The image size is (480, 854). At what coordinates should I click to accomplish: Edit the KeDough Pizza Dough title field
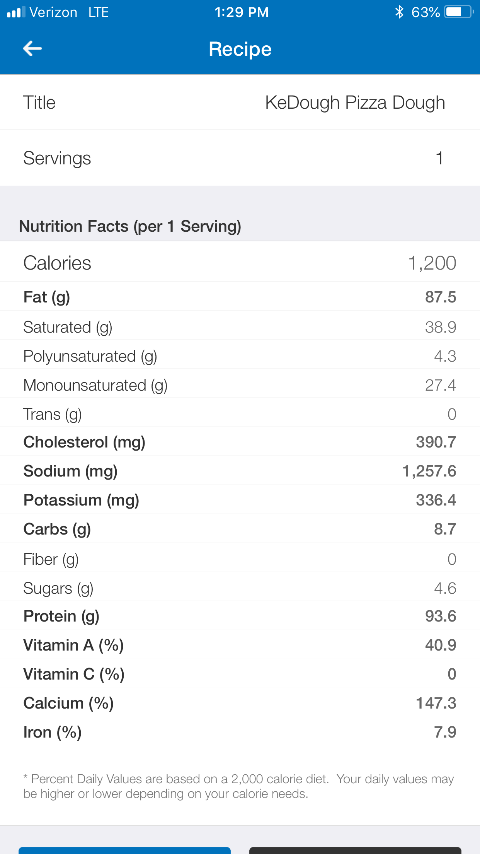(355, 103)
